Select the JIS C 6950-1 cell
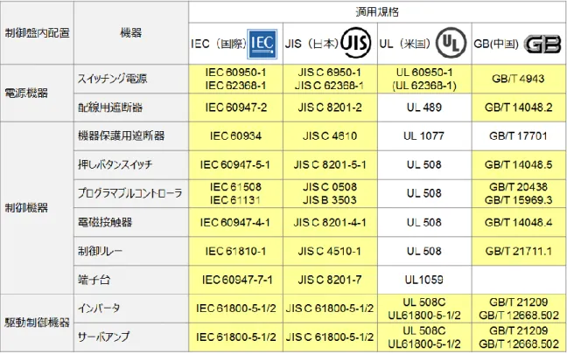The width and height of the screenshot is (567, 354). pyautogui.click(x=330, y=79)
